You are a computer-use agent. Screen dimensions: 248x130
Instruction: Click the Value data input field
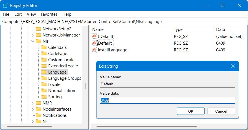click(168, 100)
